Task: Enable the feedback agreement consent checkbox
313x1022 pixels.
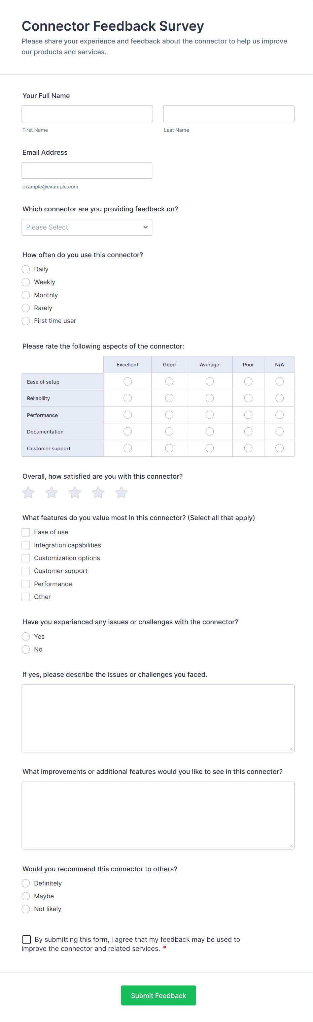Action: [26, 939]
